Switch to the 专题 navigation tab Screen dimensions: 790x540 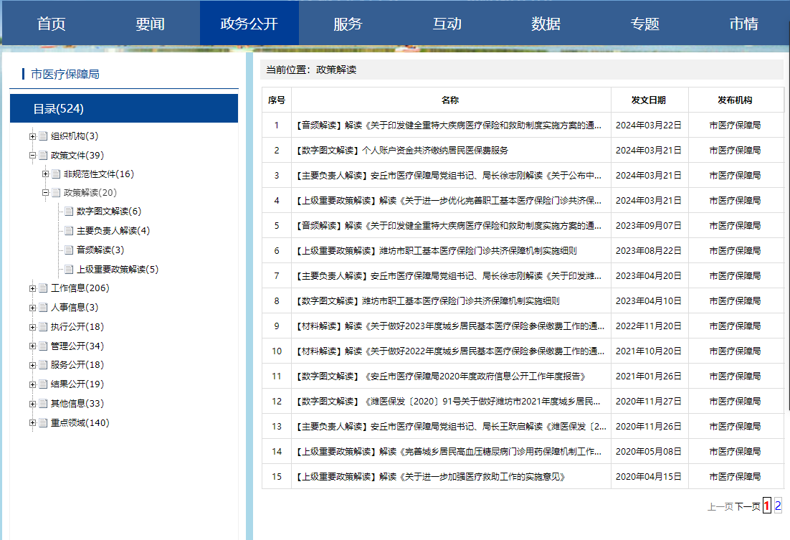(x=645, y=24)
